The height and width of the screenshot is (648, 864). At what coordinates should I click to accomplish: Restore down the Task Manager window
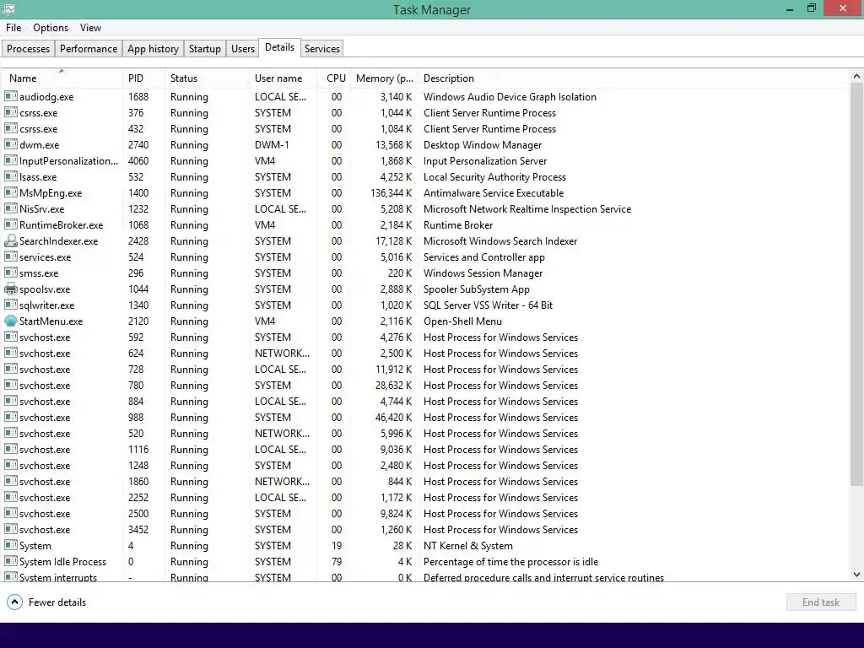(x=812, y=8)
